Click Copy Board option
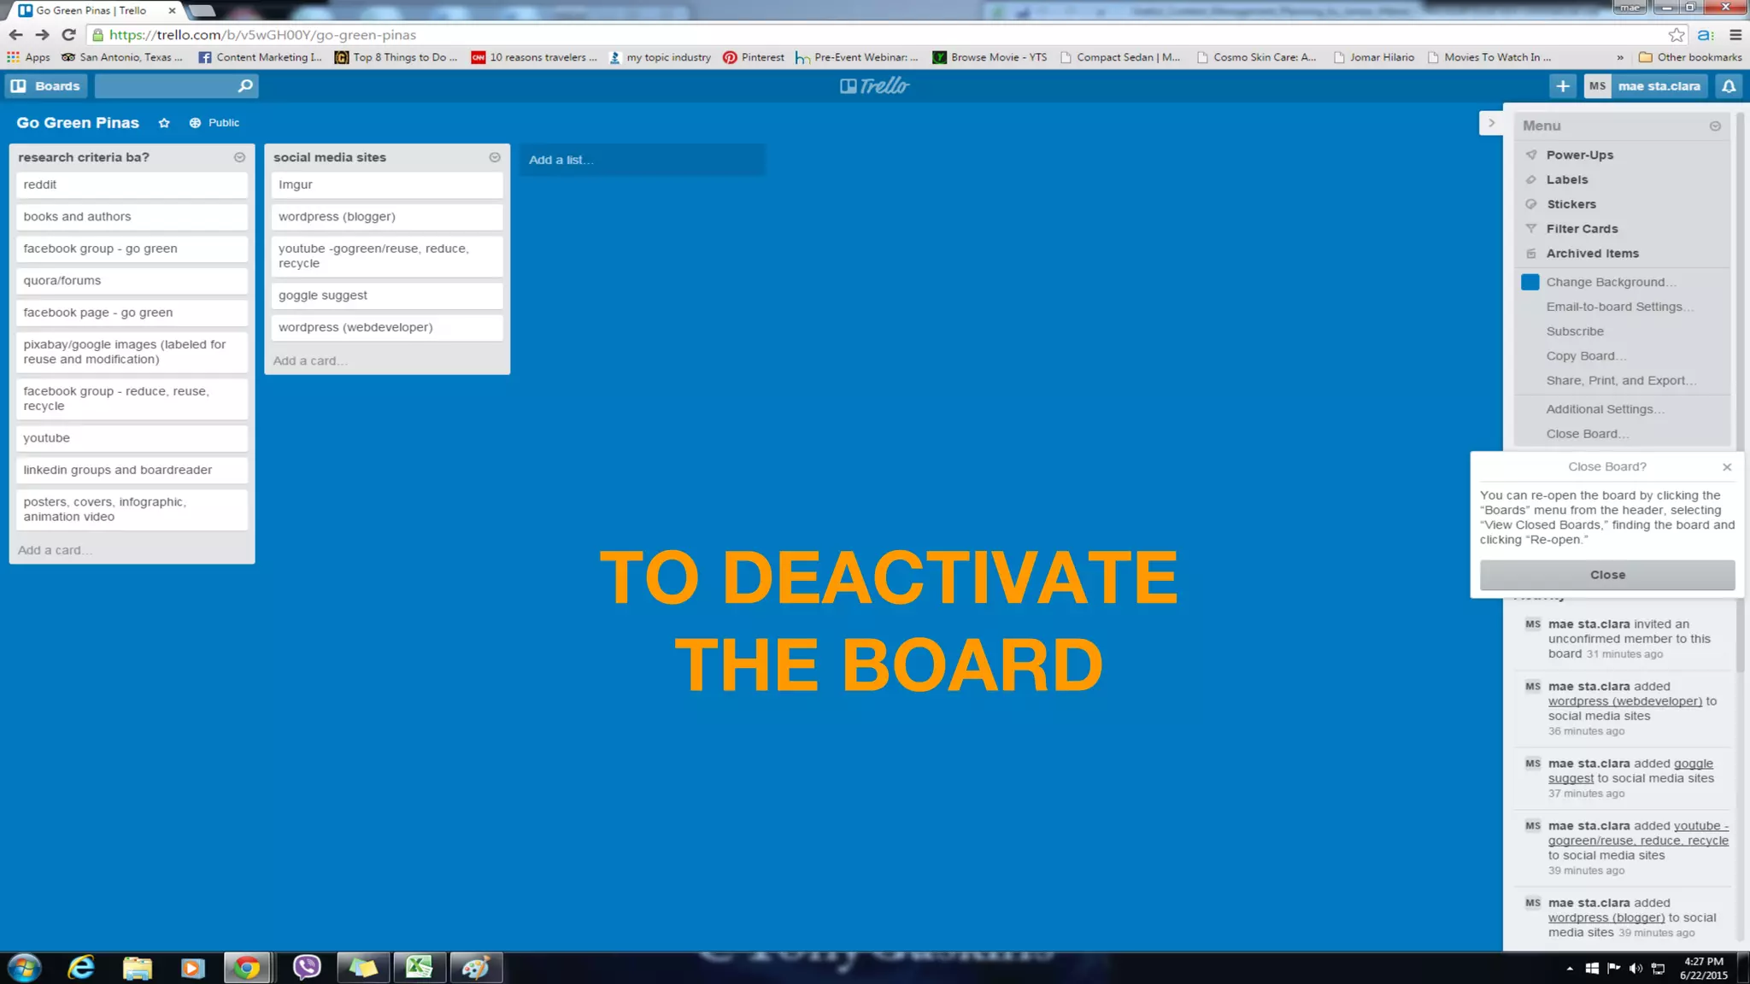The width and height of the screenshot is (1750, 984). pyautogui.click(x=1586, y=356)
